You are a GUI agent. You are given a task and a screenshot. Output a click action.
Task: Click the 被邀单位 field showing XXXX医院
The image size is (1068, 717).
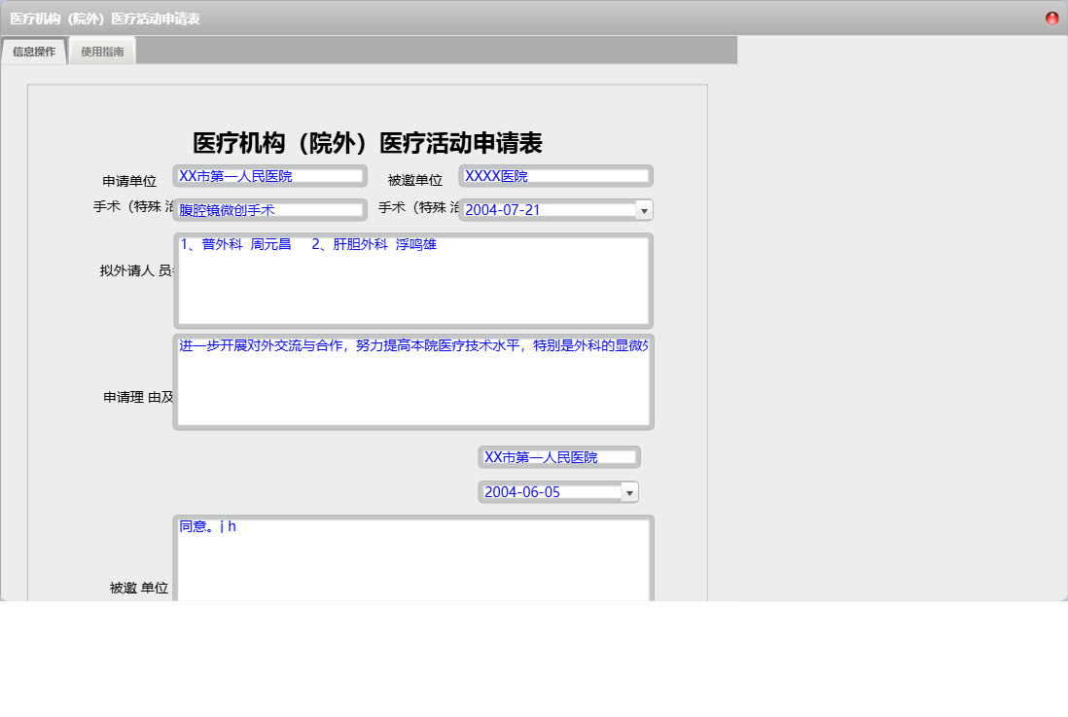click(x=555, y=175)
